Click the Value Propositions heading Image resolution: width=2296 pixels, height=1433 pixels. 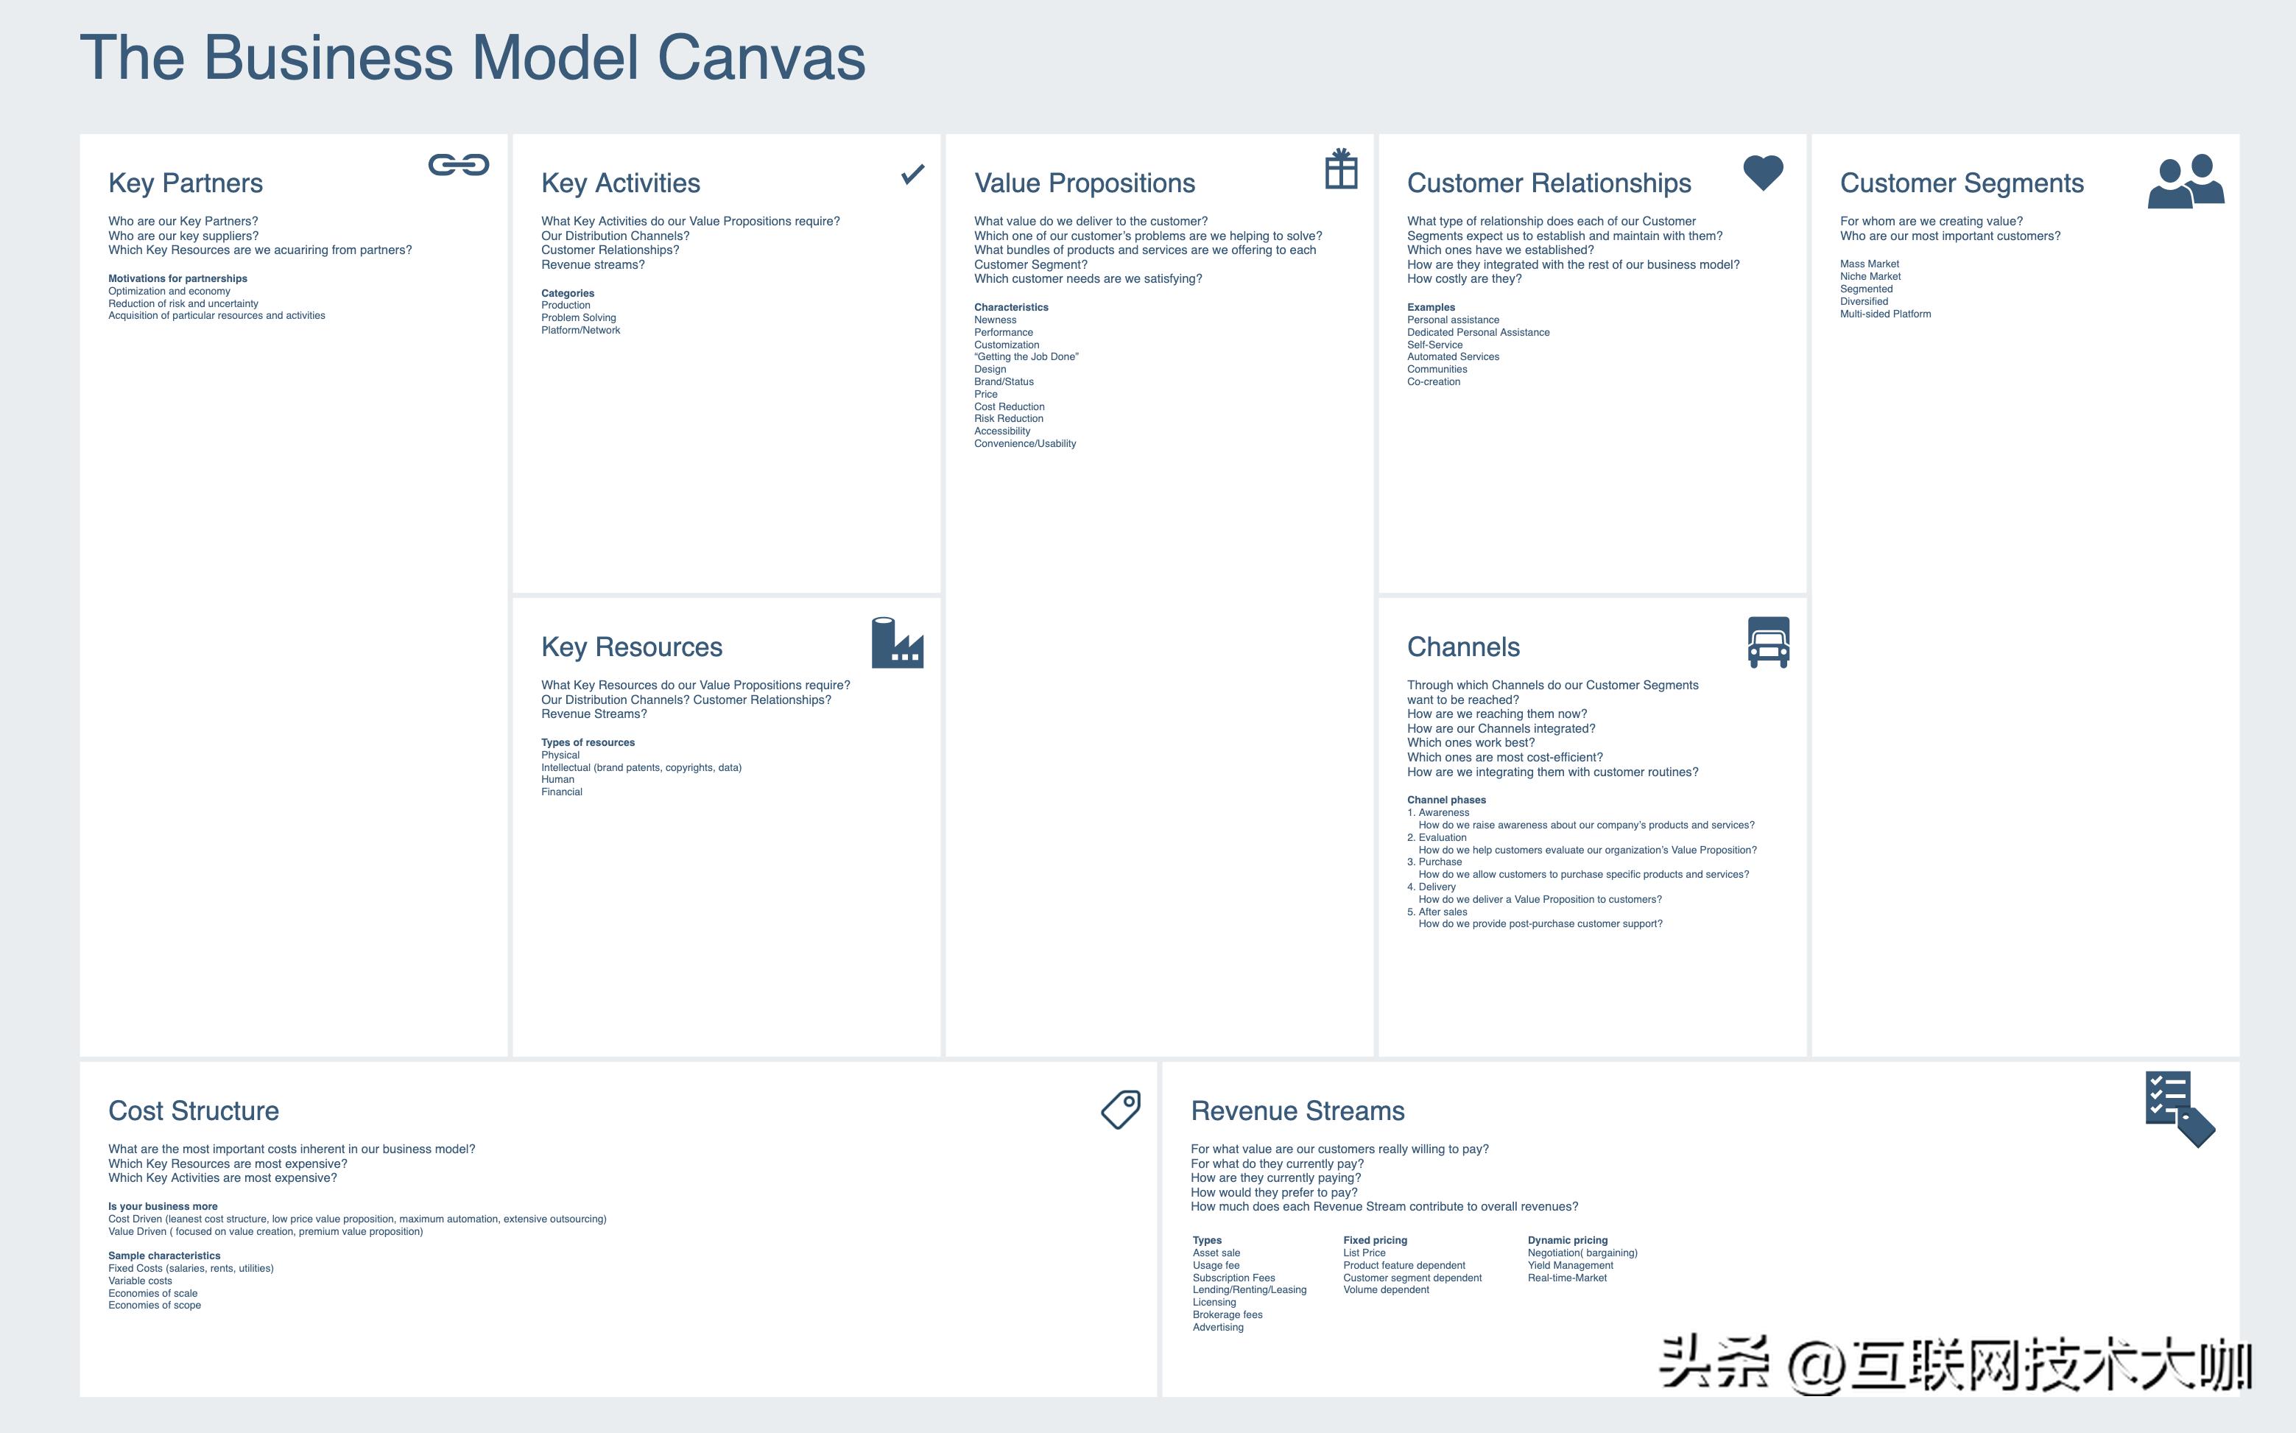pos(1084,183)
